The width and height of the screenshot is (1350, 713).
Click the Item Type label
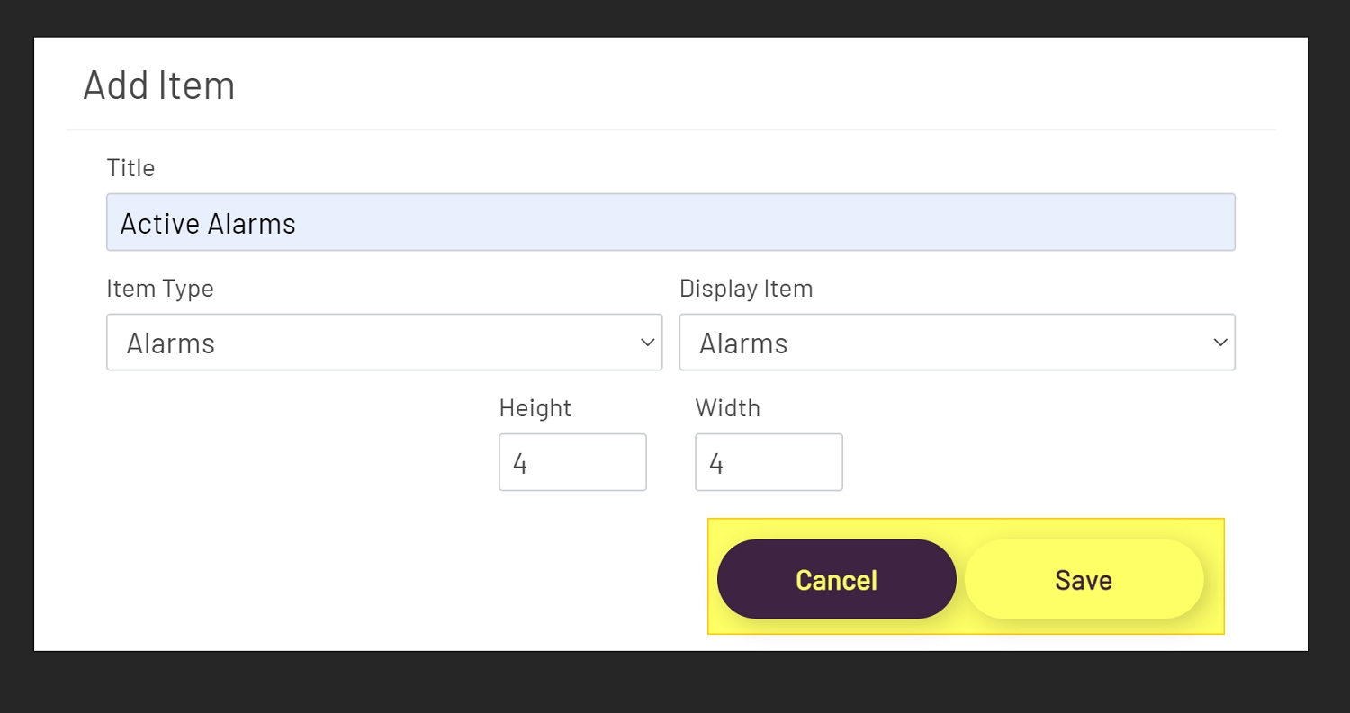161,289
